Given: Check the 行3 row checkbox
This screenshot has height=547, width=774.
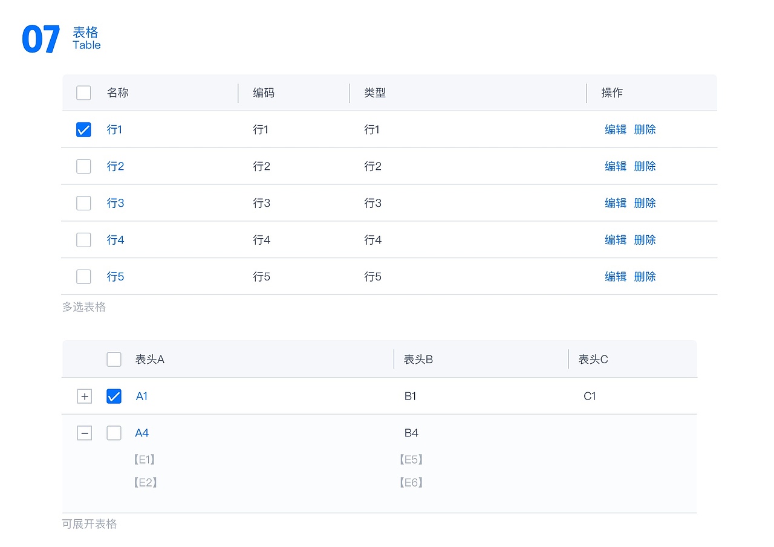Looking at the screenshot, I should tap(83, 203).
